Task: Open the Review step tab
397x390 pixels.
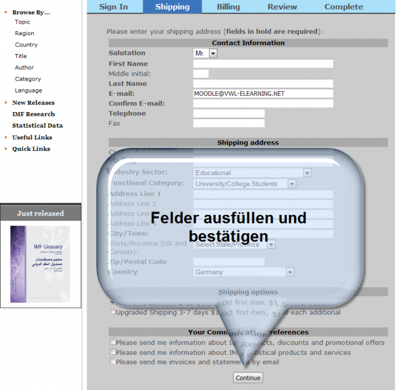Action: point(282,7)
